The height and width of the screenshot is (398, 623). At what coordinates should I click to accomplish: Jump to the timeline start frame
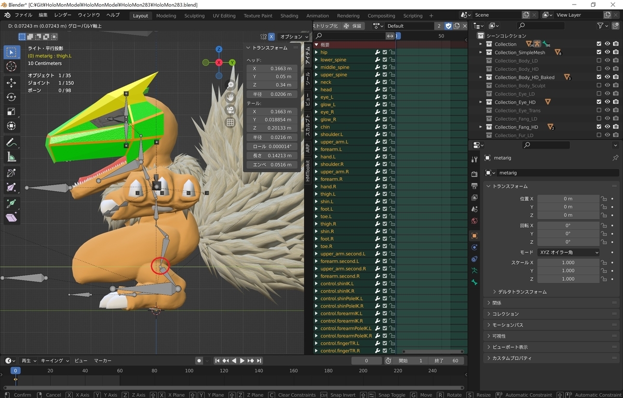(x=218, y=361)
